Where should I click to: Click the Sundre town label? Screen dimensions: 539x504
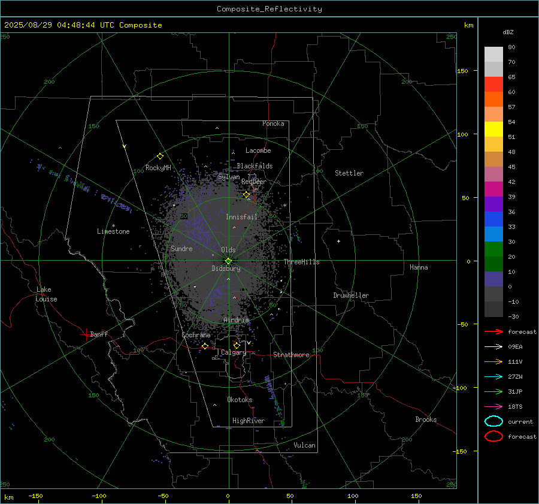pyautogui.click(x=181, y=249)
